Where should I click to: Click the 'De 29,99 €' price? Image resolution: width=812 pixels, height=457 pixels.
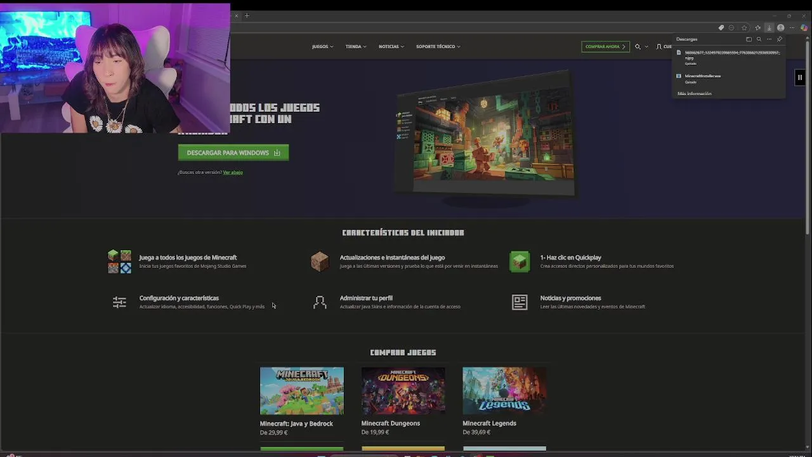pos(273,433)
